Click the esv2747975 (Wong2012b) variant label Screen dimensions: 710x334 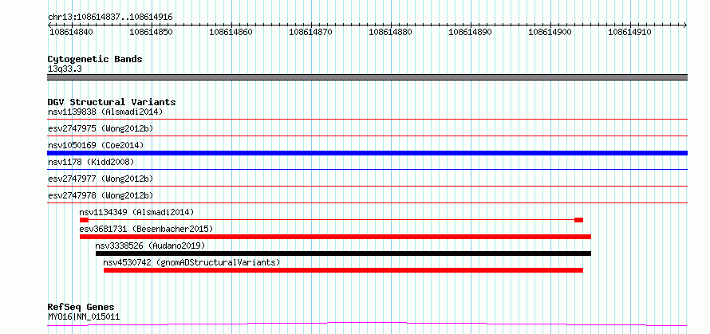(x=101, y=128)
